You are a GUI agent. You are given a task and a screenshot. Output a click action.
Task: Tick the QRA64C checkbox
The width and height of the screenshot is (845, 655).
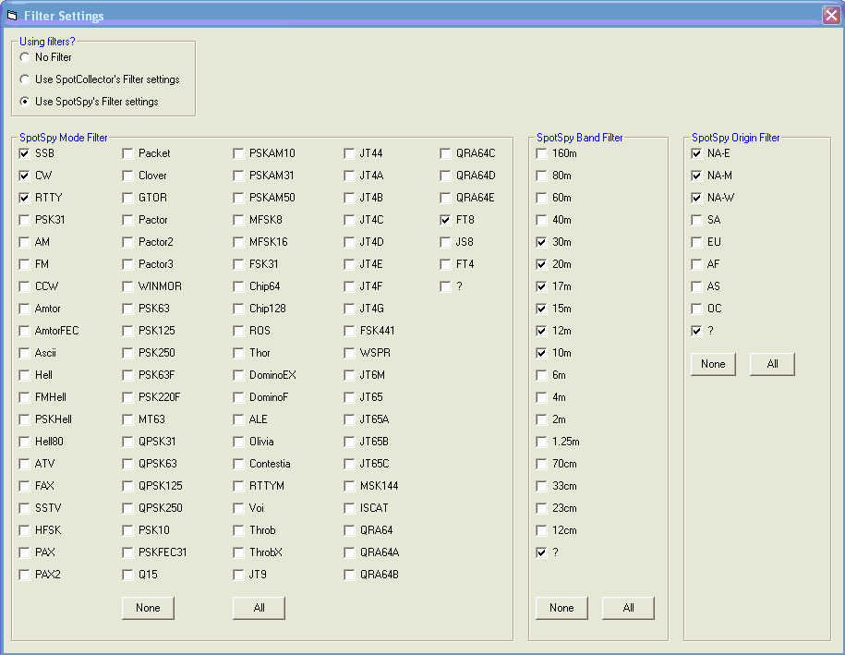click(445, 153)
